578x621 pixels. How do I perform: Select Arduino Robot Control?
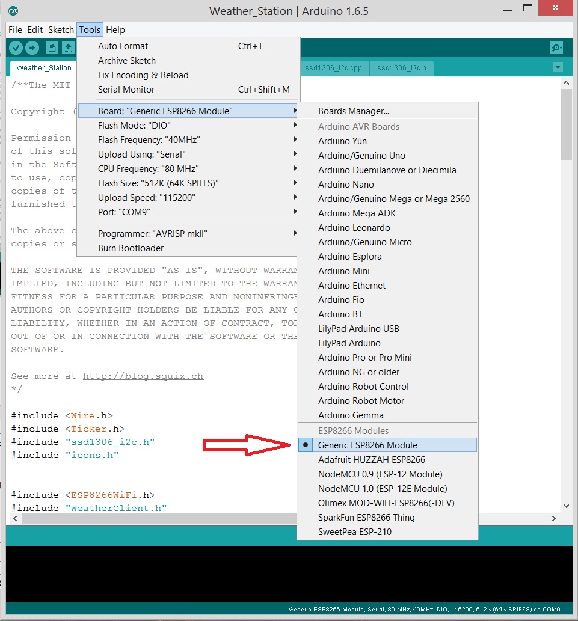click(387, 387)
